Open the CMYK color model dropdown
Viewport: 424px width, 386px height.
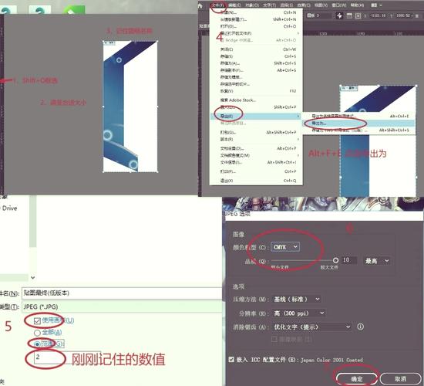(x=285, y=247)
